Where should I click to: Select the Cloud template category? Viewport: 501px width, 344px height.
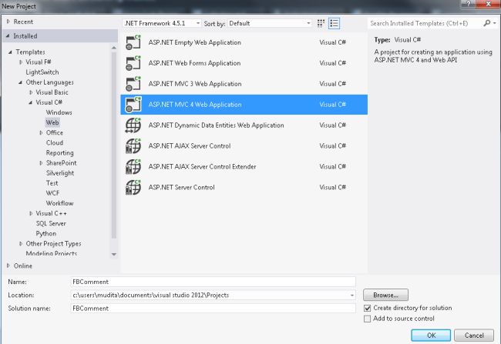coord(55,142)
